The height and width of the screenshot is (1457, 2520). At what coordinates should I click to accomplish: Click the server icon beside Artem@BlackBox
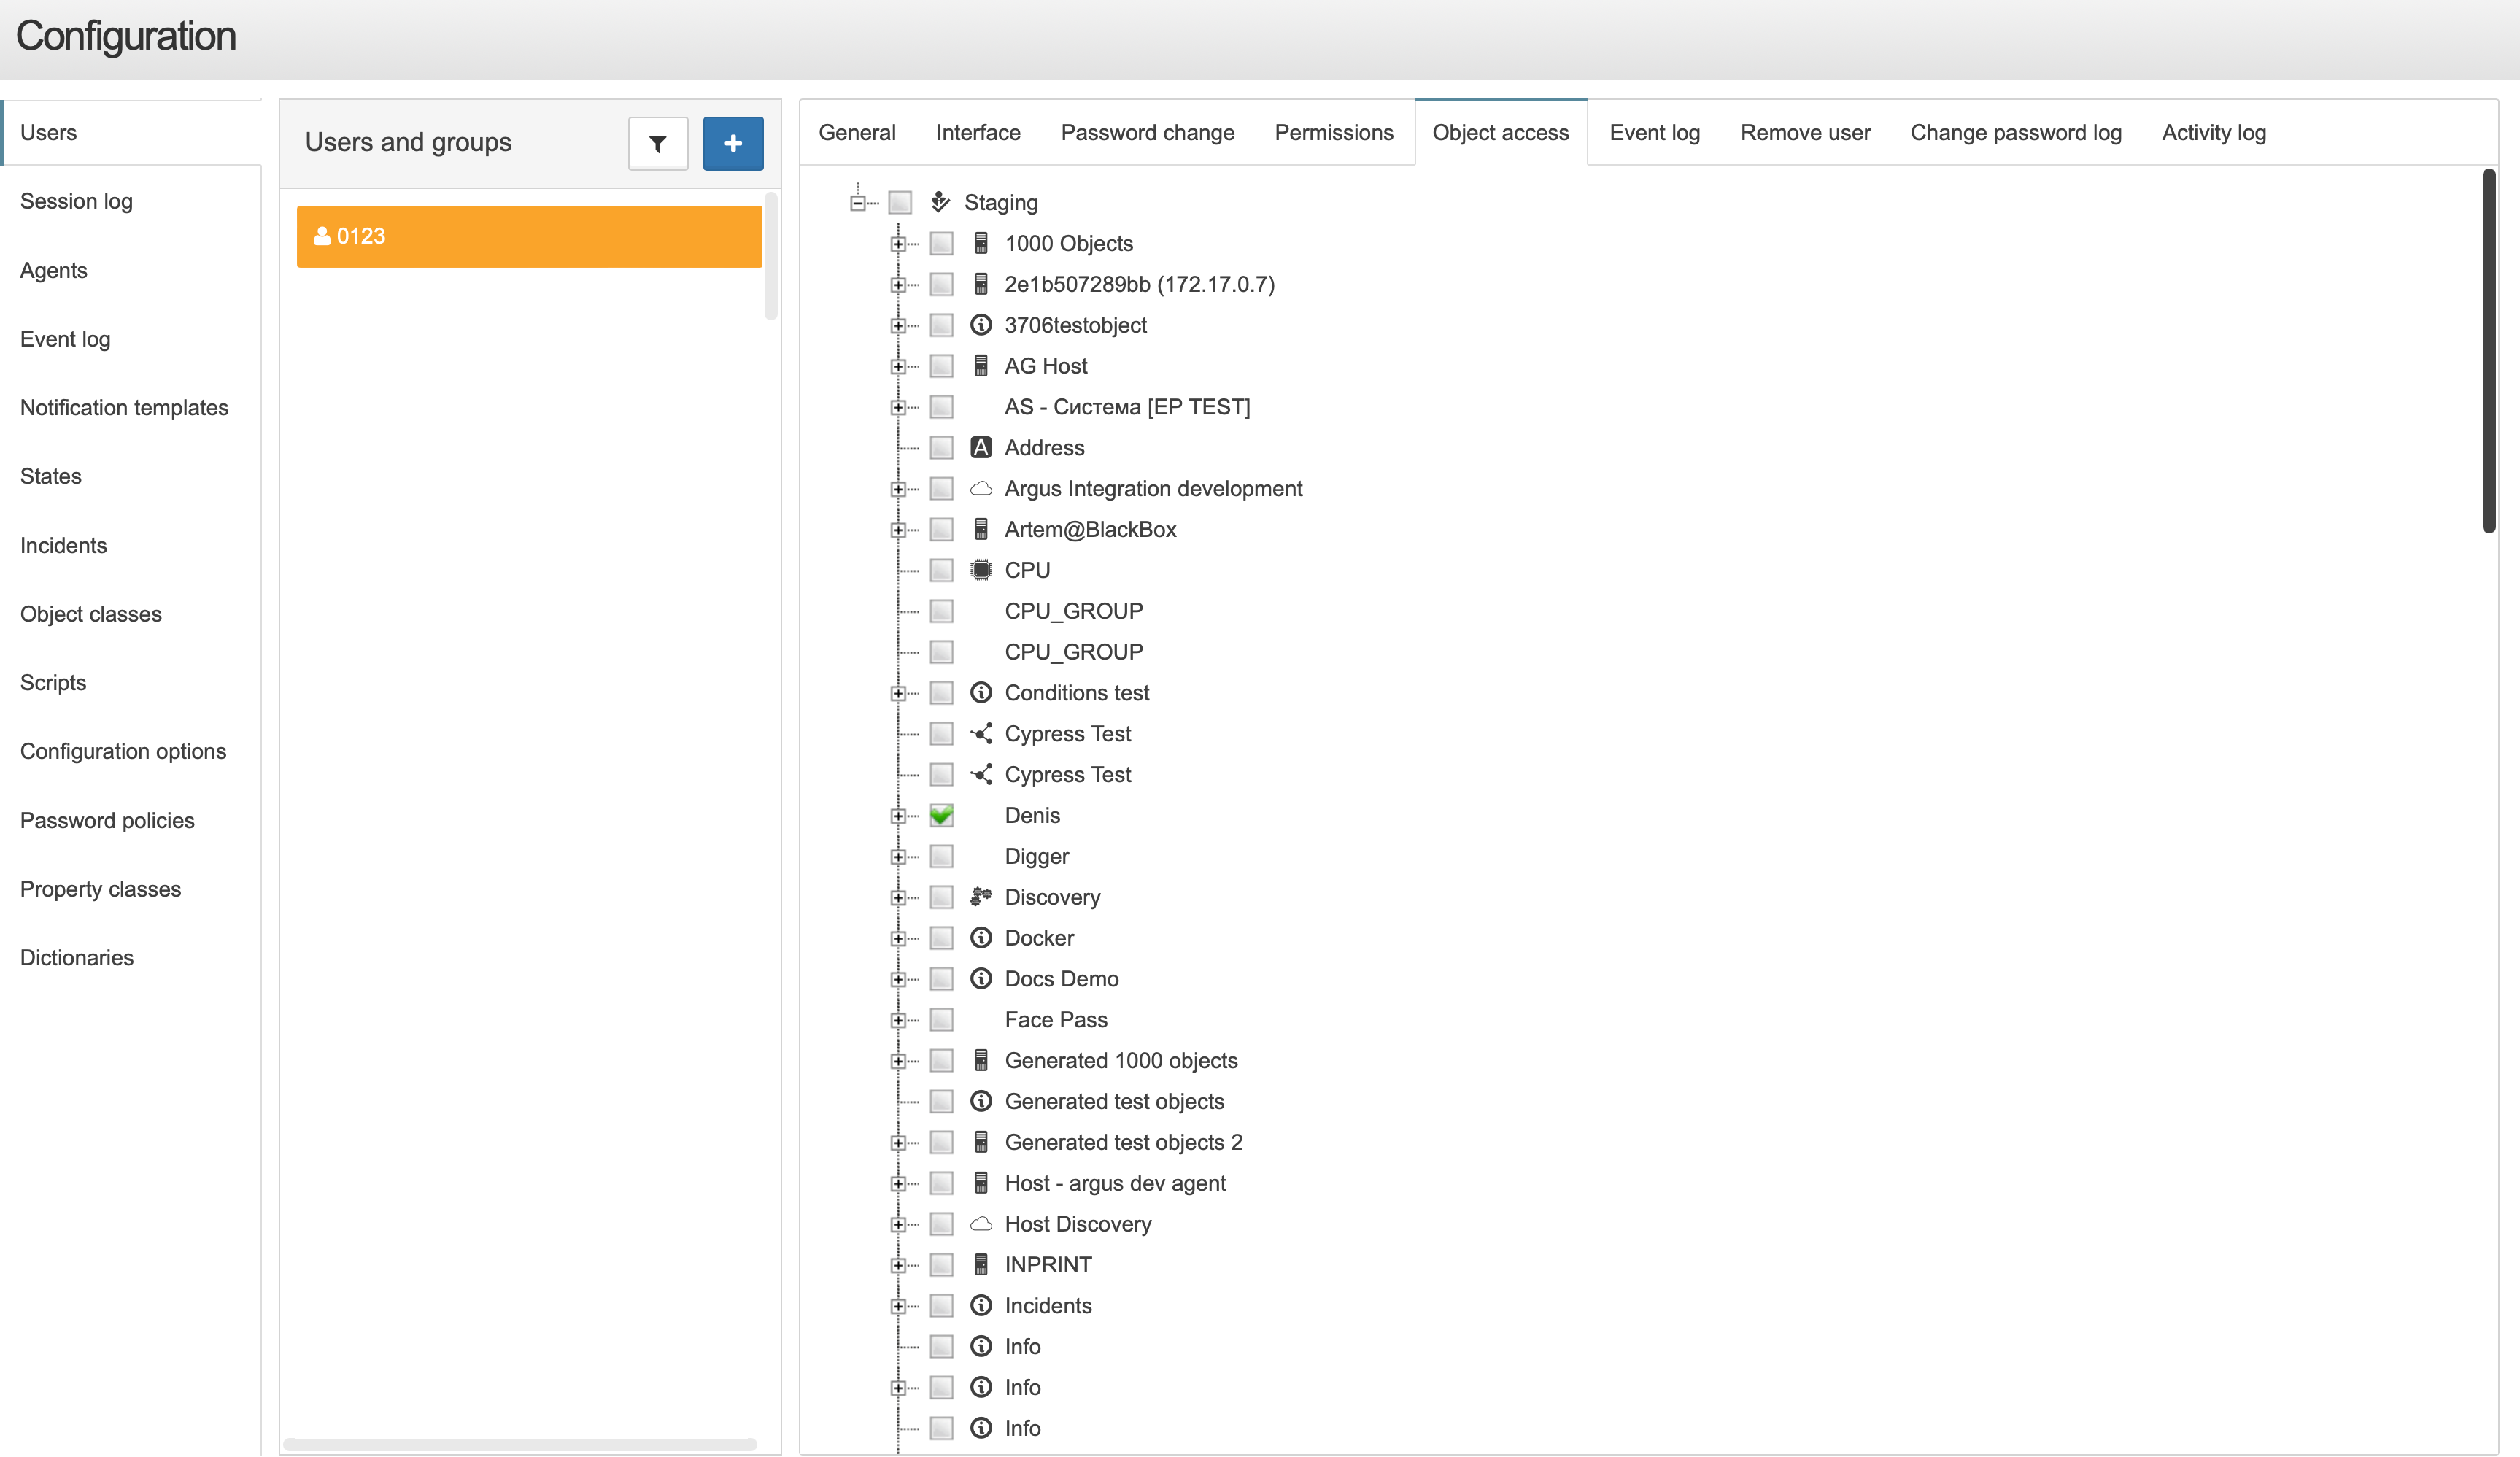point(981,529)
